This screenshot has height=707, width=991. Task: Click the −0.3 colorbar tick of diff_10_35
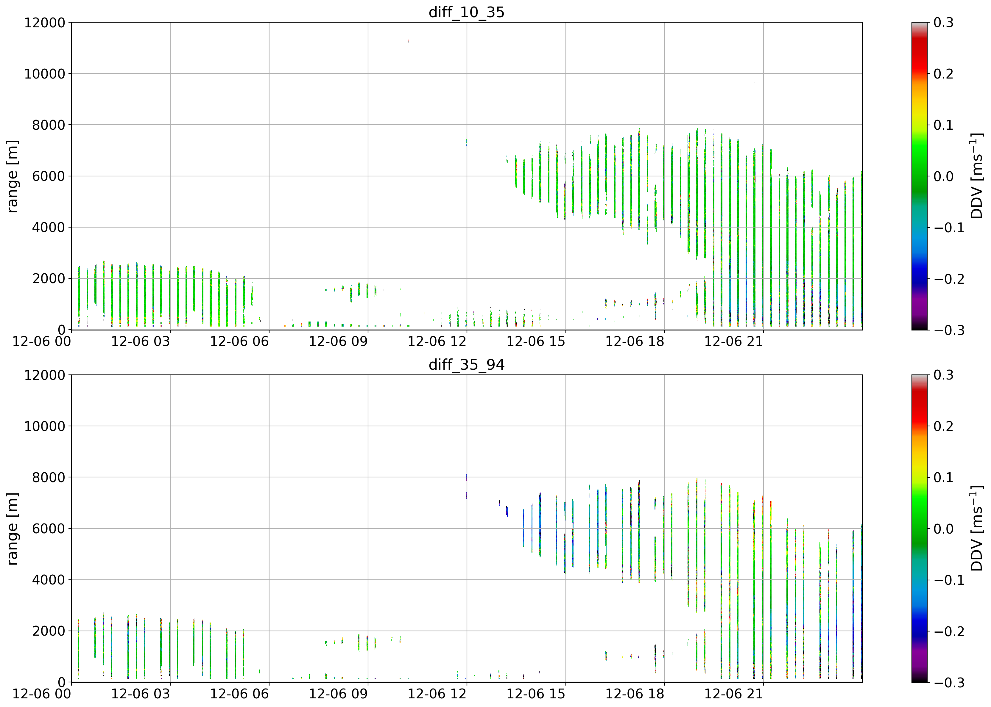pos(949,330)
